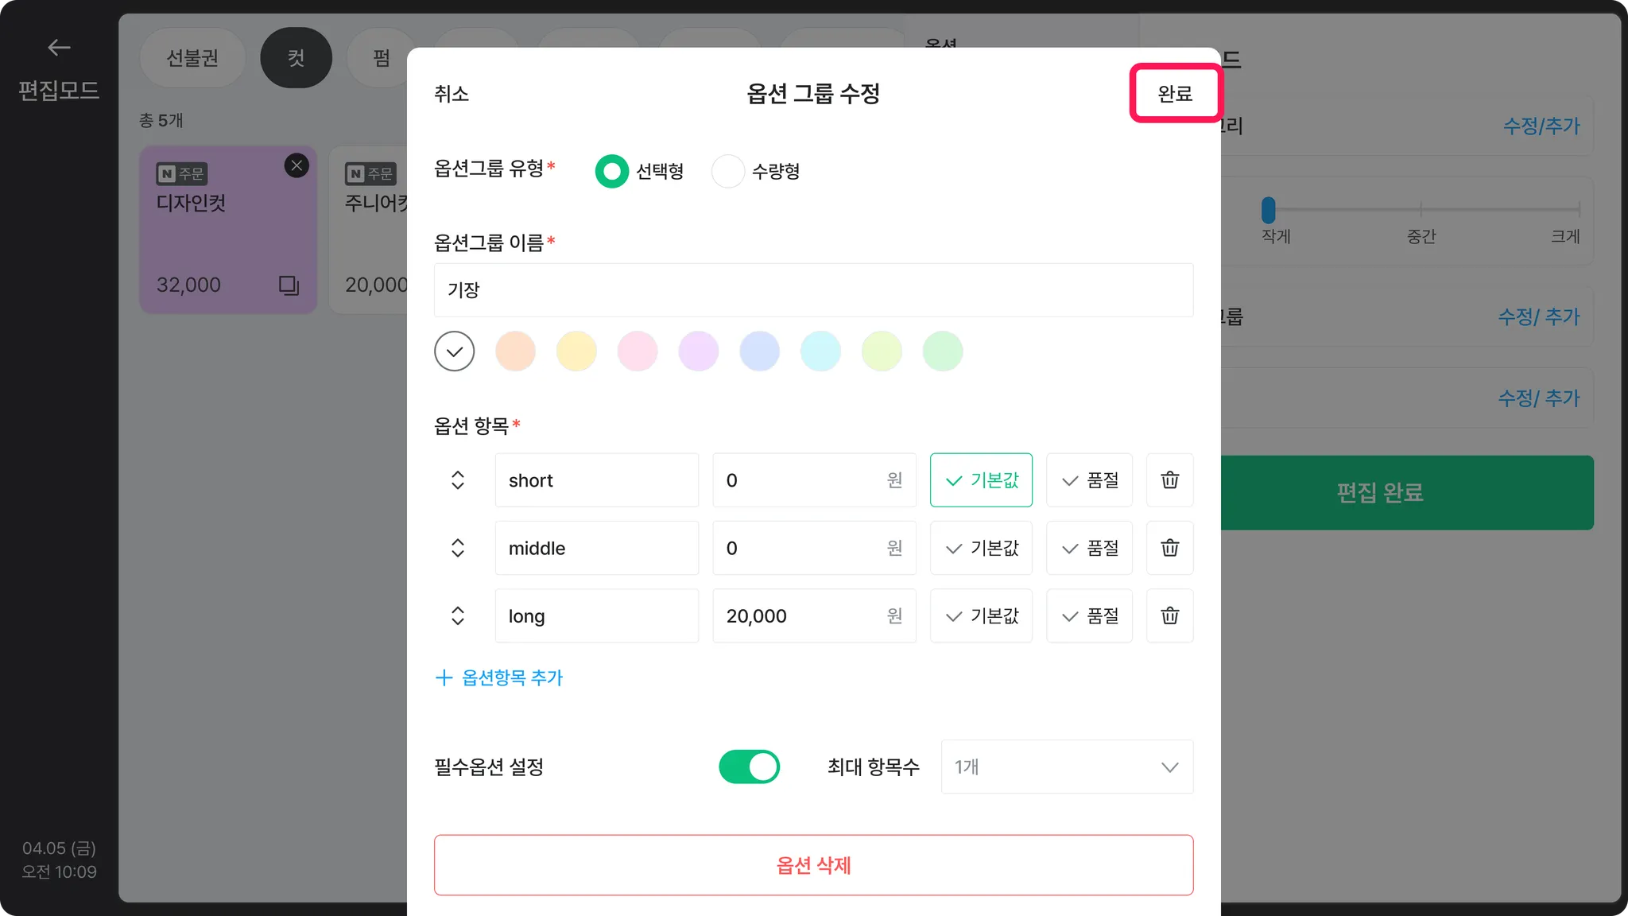Click reorder arrows for short option
The image size is (1628, 916).
tap(457, 480)
